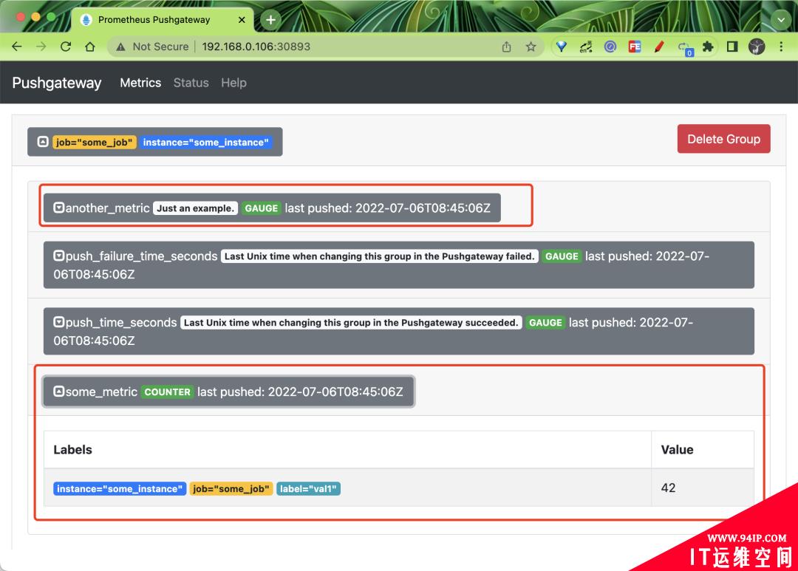Click the label="val1" badge
Viewport: 798px width, 571px height.
pyautogui.click(x=308, y=489)
